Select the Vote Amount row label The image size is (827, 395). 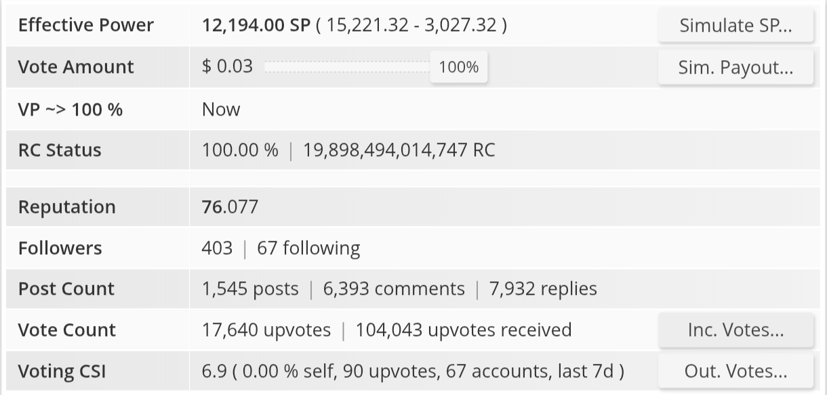[x=76, y=67]
